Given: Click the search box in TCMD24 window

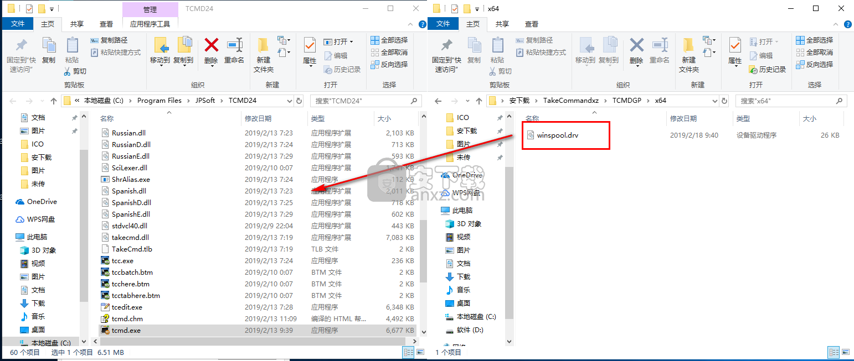Looking at the screenshot, I should click(x=366, y=101).
